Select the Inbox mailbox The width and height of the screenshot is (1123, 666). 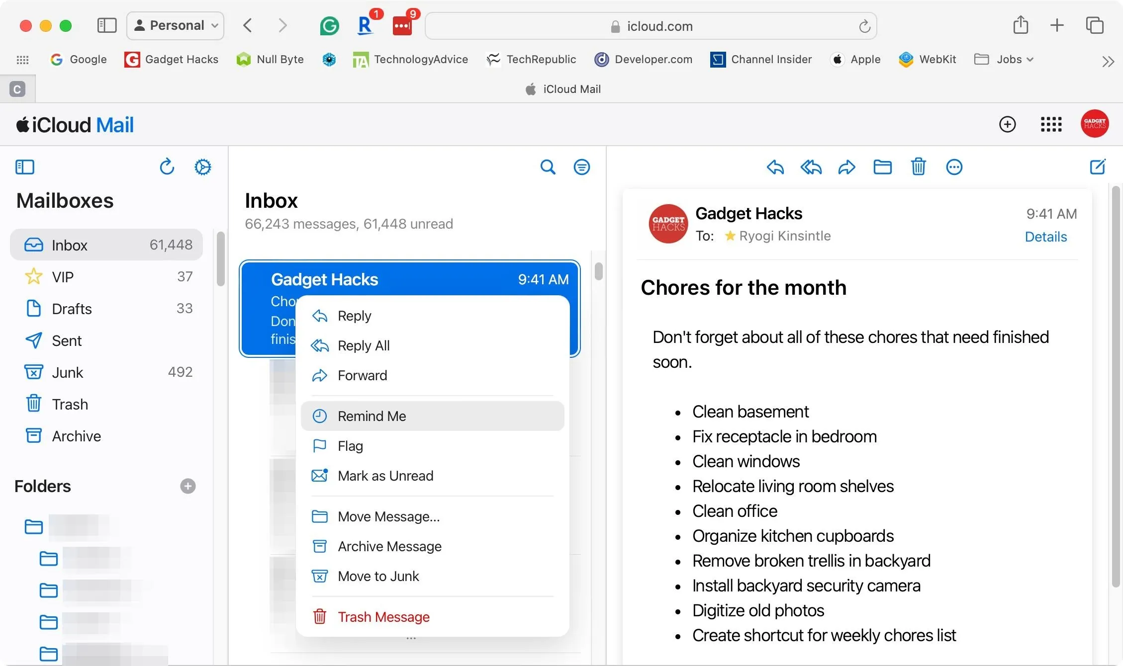tap(106, 245)
